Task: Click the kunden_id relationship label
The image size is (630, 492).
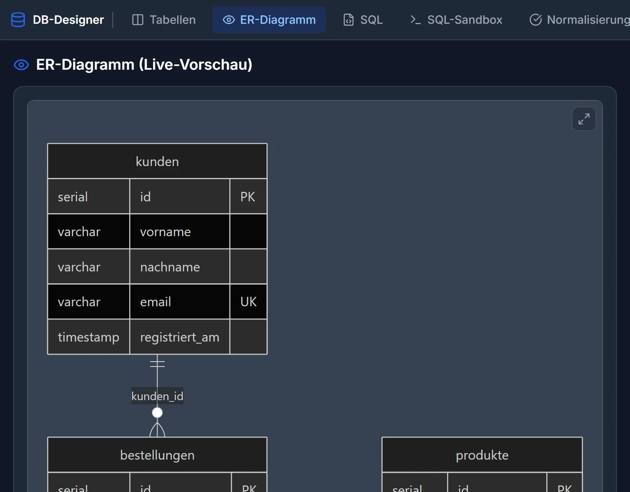Action: tap(157, 396)
